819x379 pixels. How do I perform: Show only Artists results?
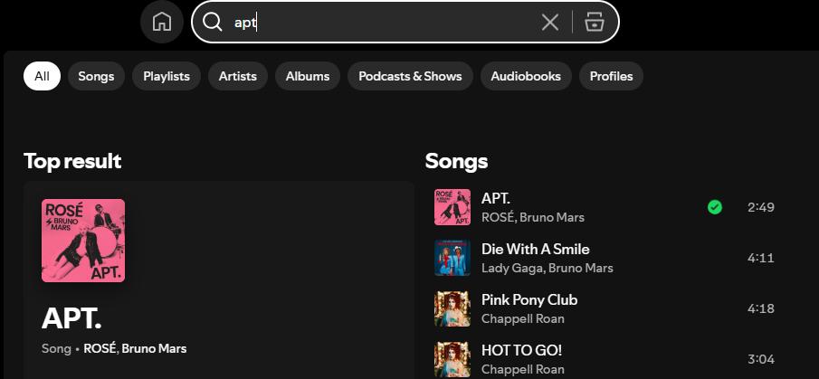238,76
